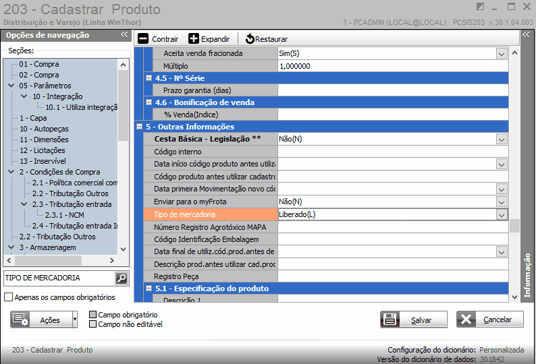Click the Ações button

[44, 320]
